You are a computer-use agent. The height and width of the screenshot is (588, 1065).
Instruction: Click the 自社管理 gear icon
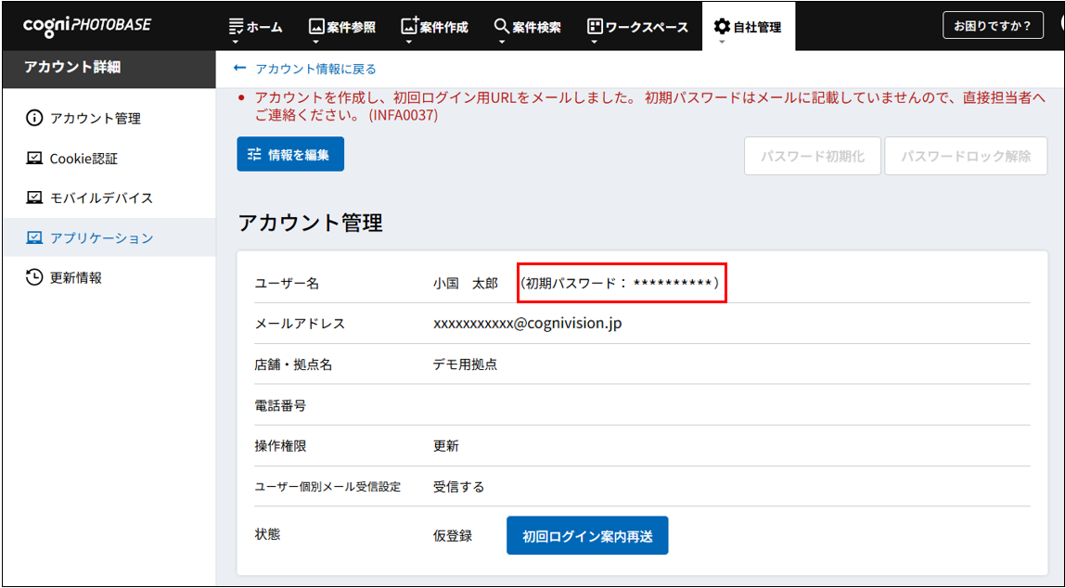click(722, 26)
